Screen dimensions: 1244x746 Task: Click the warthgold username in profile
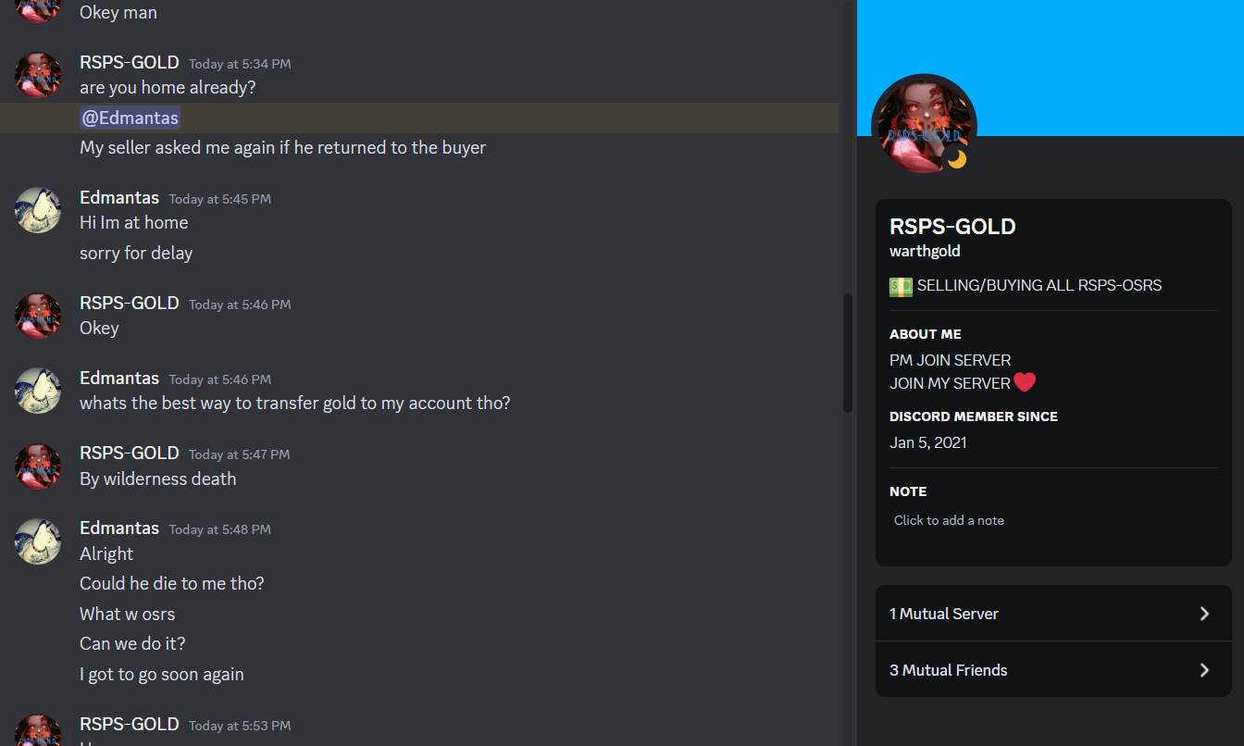click(x=925, y=251)
